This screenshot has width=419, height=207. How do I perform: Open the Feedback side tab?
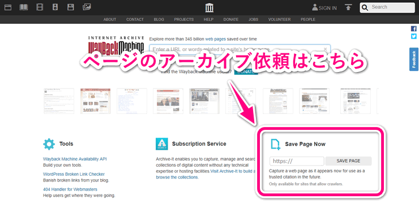[414, 59]
